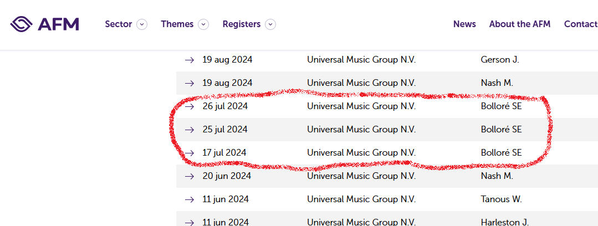Click Bolloré SE in the 17 jul row
The image size is (598, 226).
click(x=501, y=153)
